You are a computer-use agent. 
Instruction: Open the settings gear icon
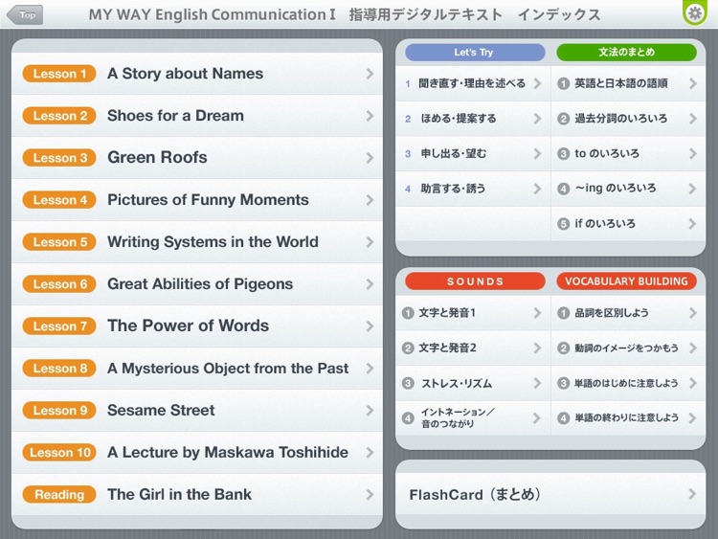(x=695, y=12)
